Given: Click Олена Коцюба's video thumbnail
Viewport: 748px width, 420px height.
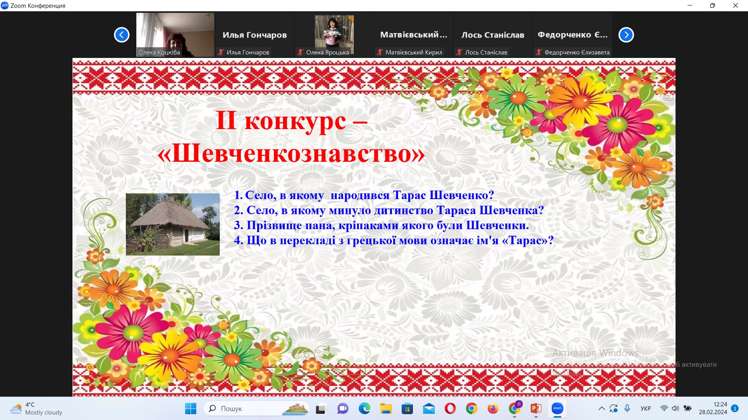Looking at the screenshot, I should click(x=175, y=34).
